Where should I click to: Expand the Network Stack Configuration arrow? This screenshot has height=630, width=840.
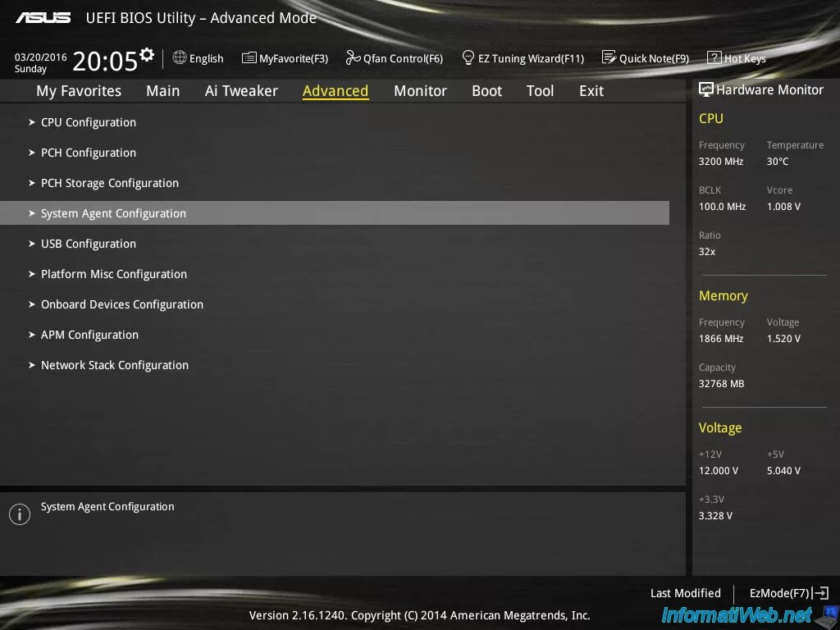(x=32, y=365)
